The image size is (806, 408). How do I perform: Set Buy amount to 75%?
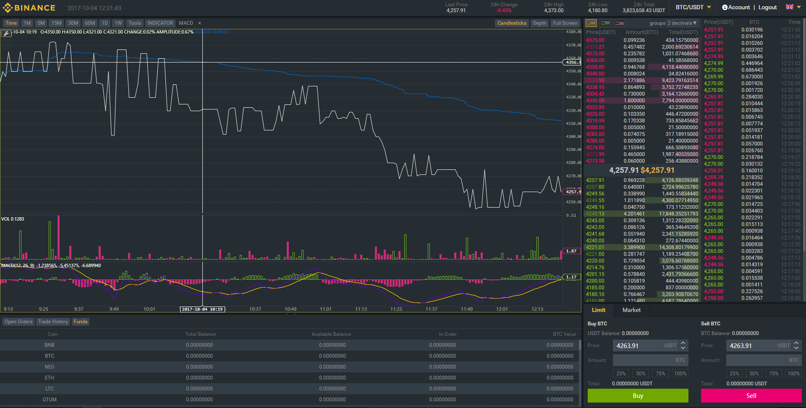pyautogui.click(x=660, y=373)
